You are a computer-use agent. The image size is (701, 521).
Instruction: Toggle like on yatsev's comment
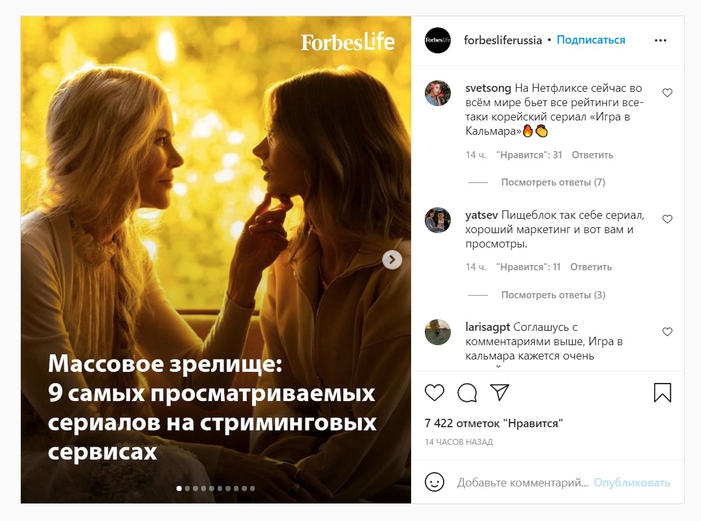pos(667,219)
